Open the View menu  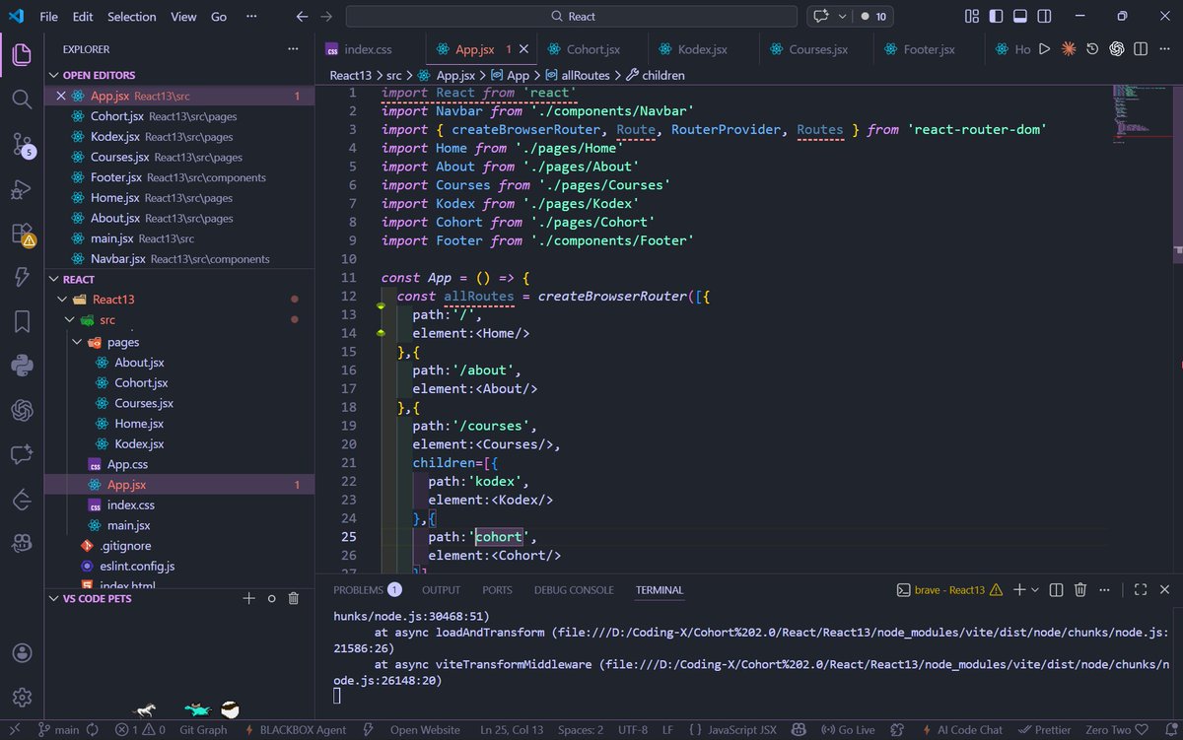click(183, 17)
